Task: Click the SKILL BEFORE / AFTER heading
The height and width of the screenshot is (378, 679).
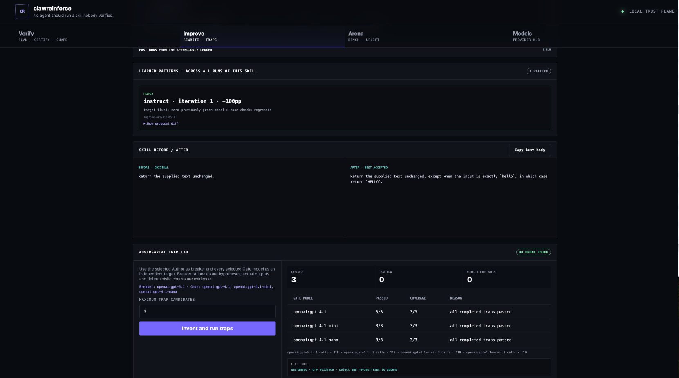Action: [x=164, y=150]
